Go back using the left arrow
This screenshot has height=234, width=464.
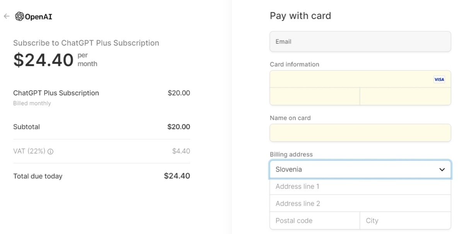(x=6, y=16)
